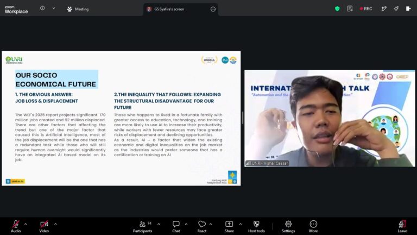Click the participant count 74
Screen dimensions: 417x235
[x=149, y=223]
